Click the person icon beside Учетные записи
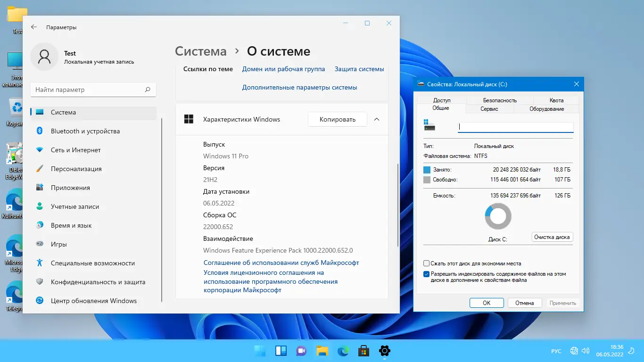This screenshot has width=644, height=362. [40, 206]
